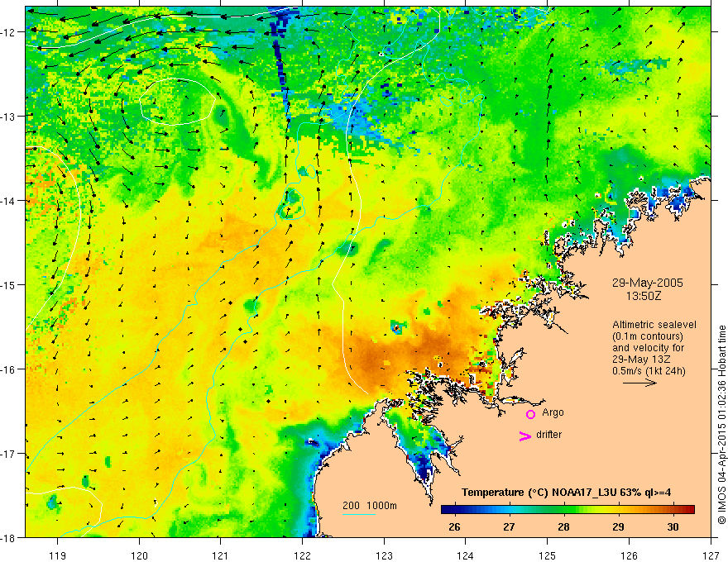Click the 0.5m/s velocity scale arrow

coord(639,383)
